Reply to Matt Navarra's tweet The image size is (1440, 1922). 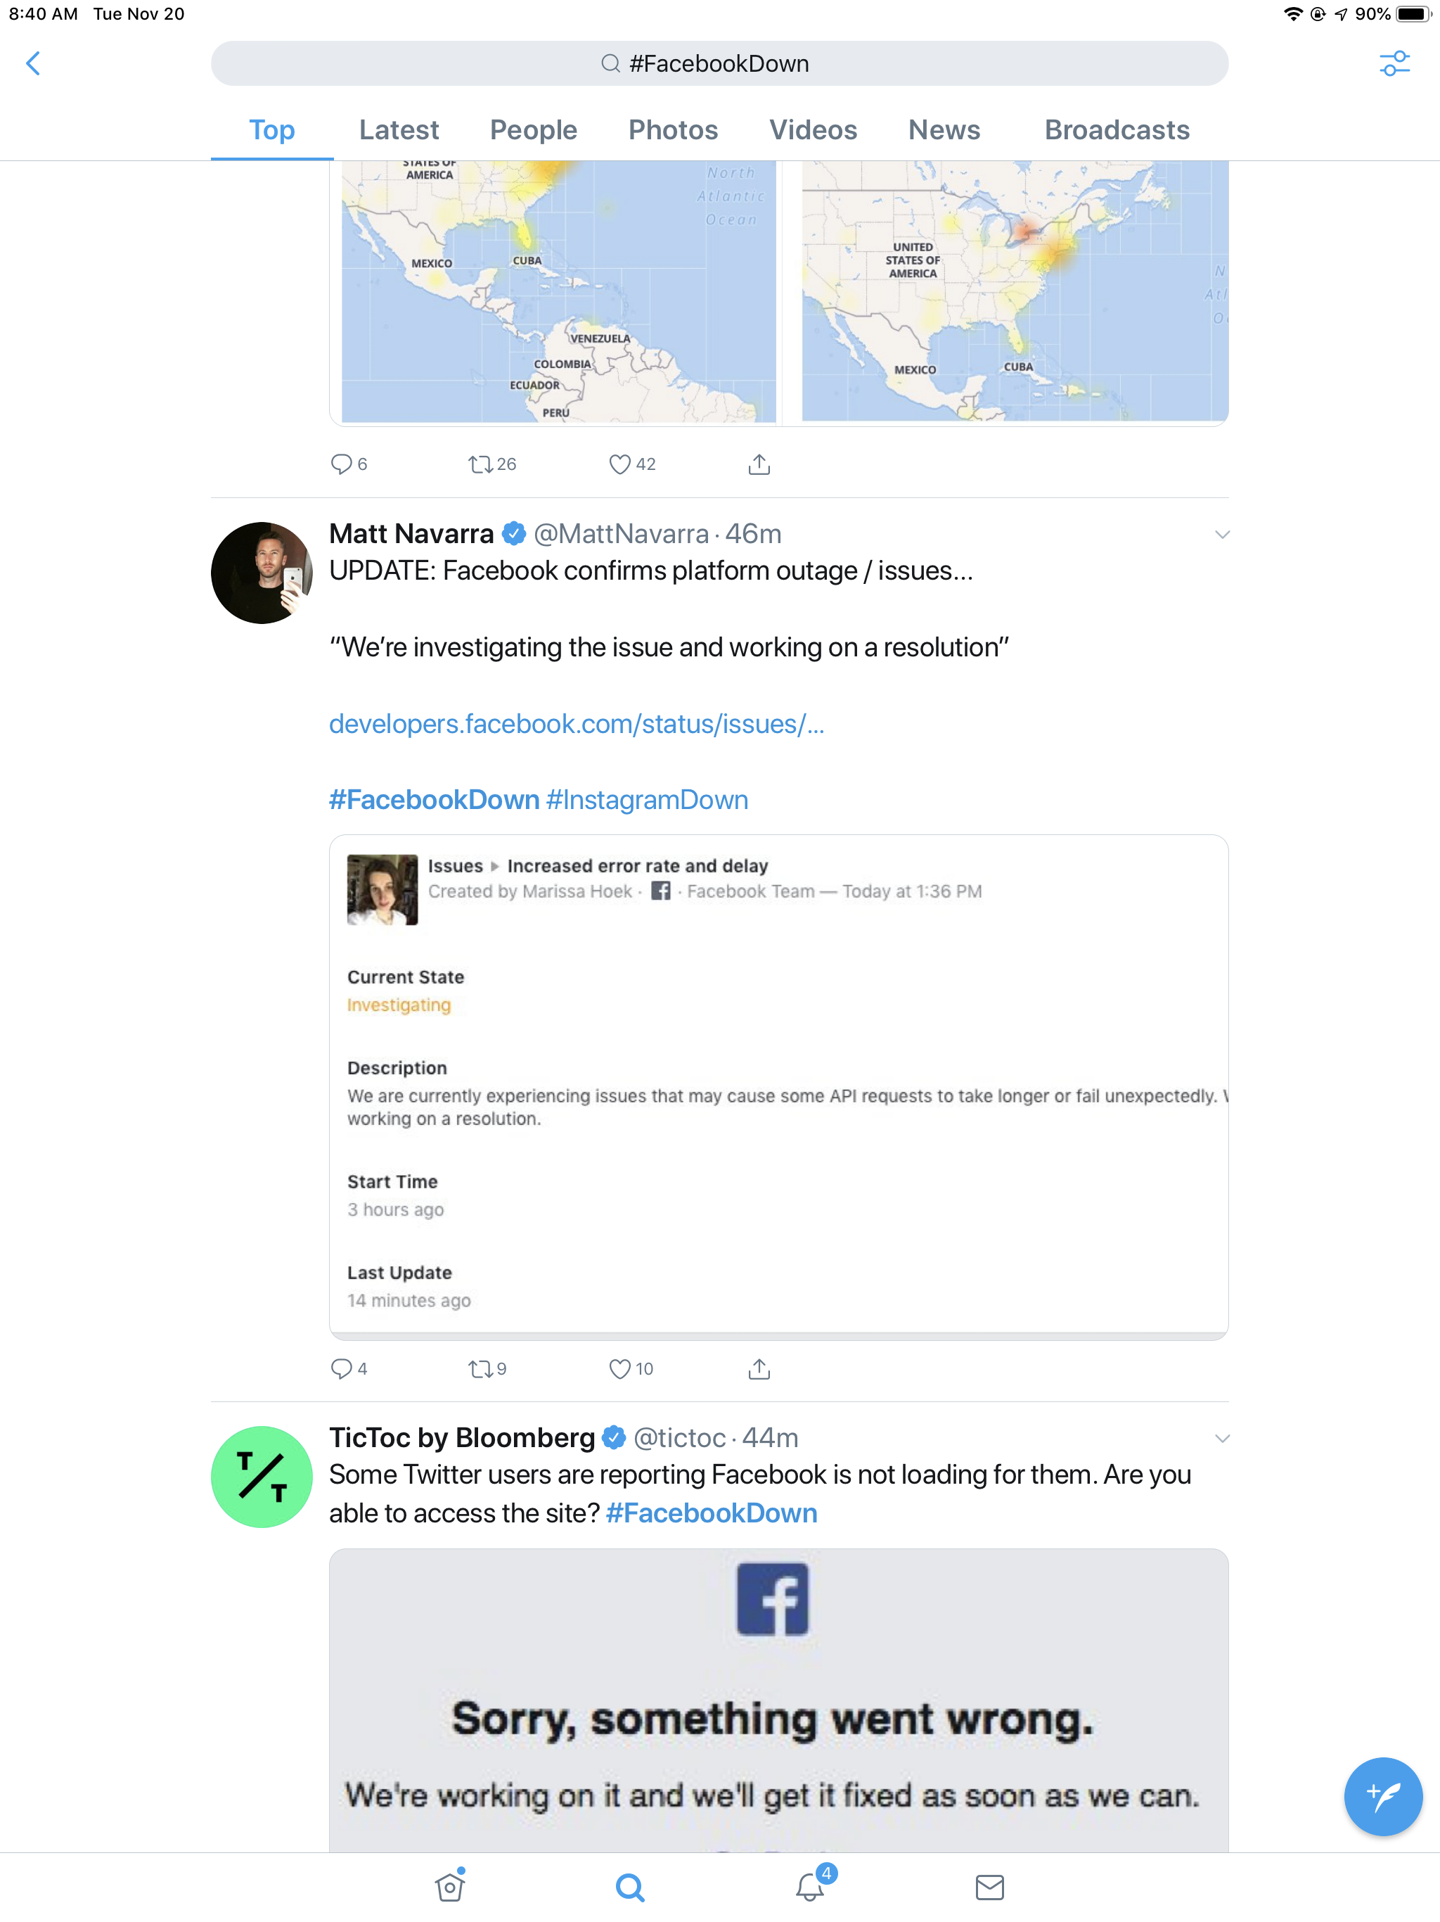click(x=341, y=1369)
